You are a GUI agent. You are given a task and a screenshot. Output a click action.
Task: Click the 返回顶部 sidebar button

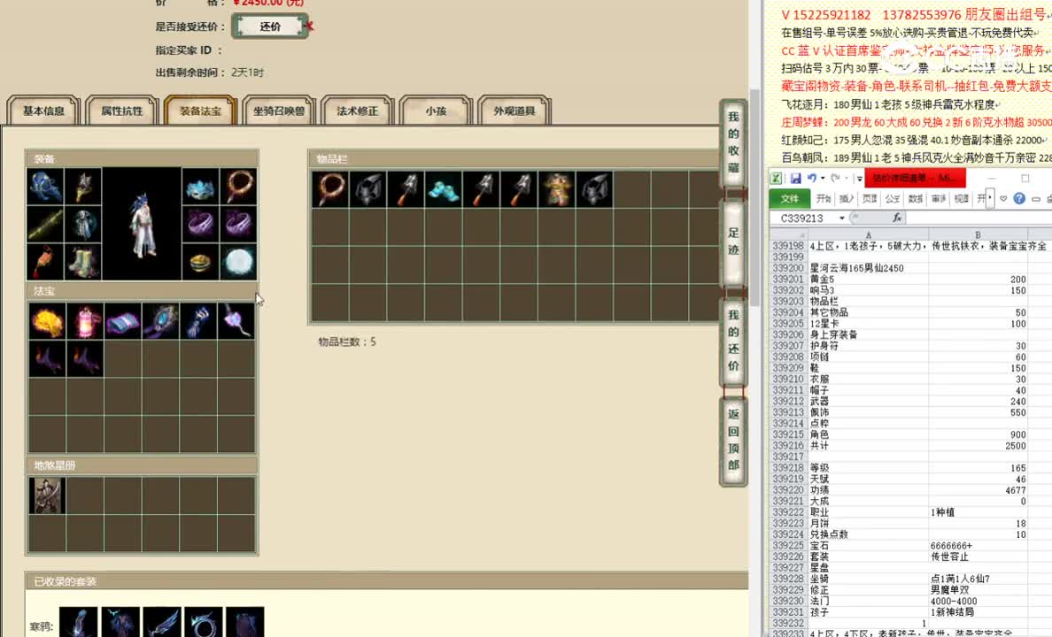click(x=732, y=437)
